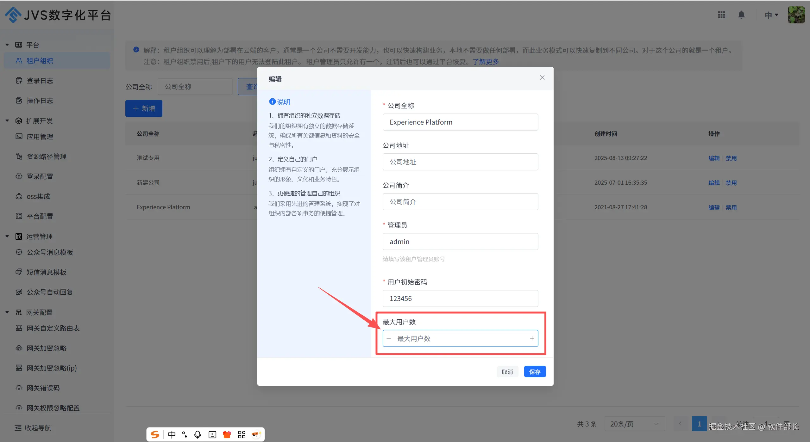Screen dimensions: 810x442
Task: Click the 公司地址 input field
Action: pyautogui.click(x=460, y=162)
